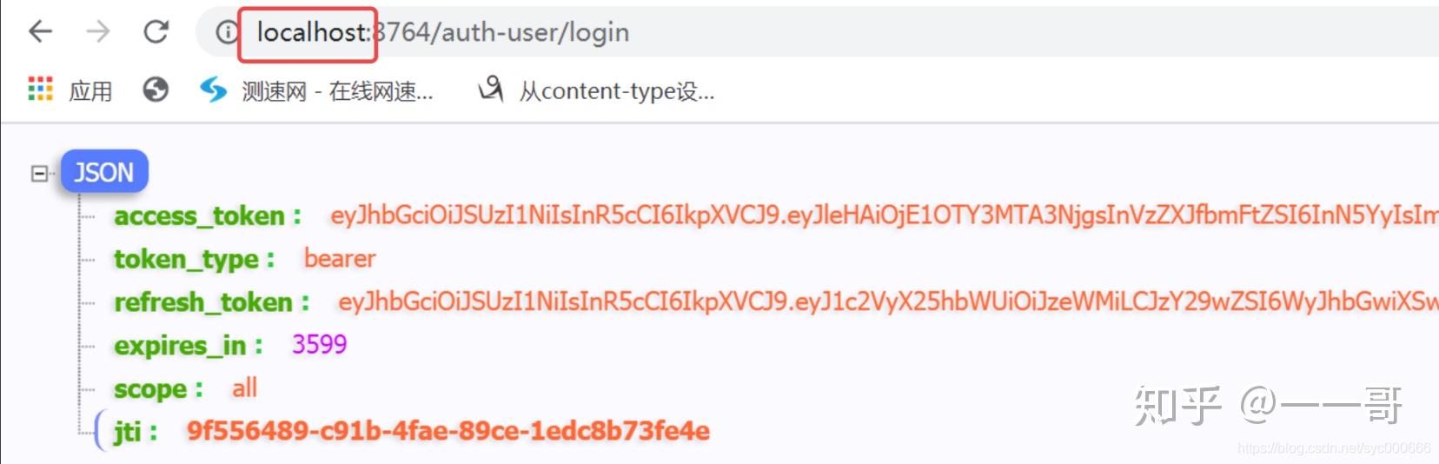Click the access_token JWT string

click(x=884, y=215)
